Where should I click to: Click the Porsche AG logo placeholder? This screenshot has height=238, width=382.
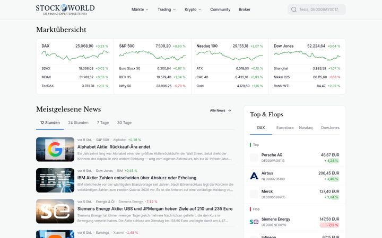click(254, 158)
